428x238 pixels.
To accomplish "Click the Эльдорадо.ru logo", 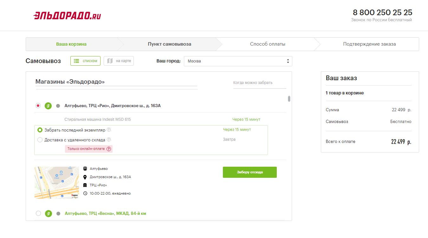I will 67,16.
